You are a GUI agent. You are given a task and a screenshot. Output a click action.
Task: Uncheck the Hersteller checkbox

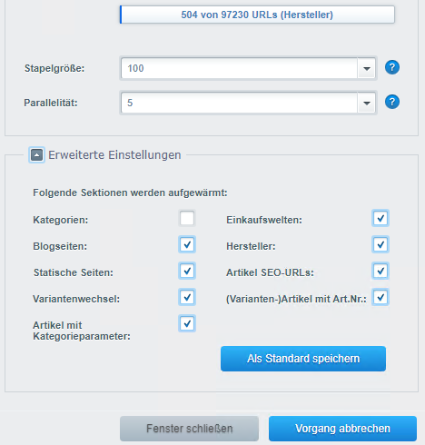381,244
